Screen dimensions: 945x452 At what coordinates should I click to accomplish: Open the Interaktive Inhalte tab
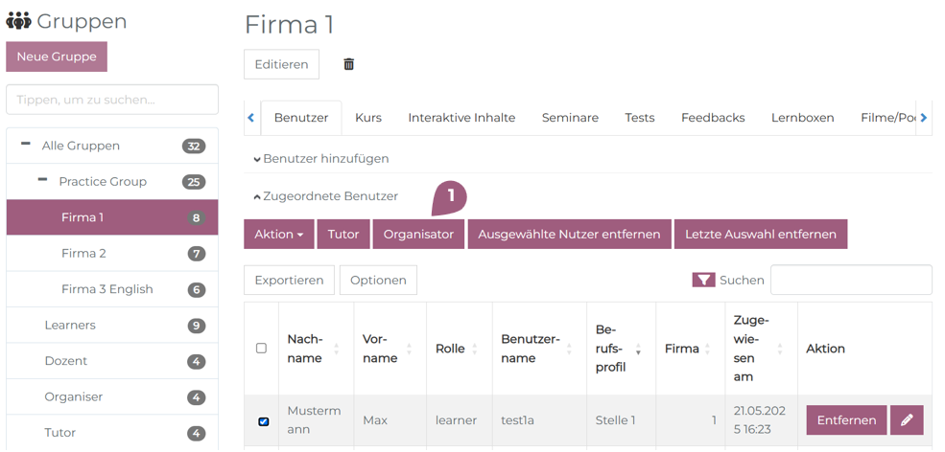461,118
